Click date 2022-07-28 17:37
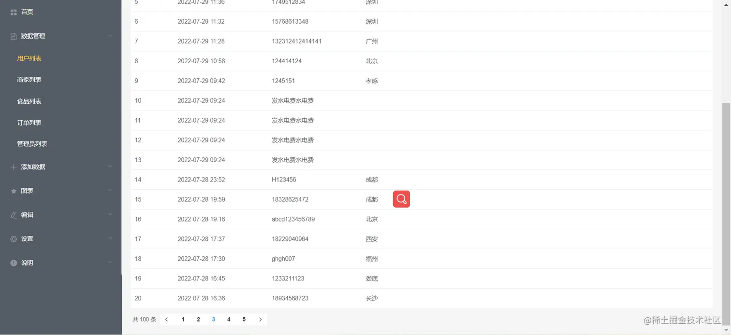This screenshot has height=335, width=731. (x=201, y=239)
